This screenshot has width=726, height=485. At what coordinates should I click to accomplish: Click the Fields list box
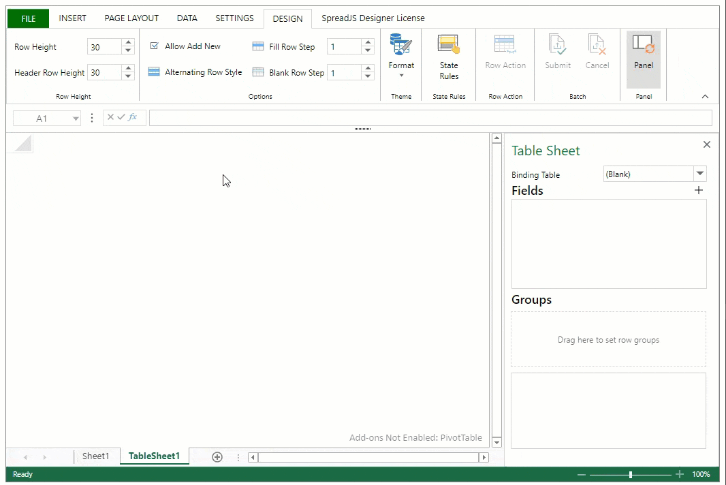click(609, 244)
